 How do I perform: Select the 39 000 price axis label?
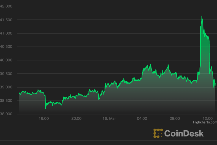[6, 87]
